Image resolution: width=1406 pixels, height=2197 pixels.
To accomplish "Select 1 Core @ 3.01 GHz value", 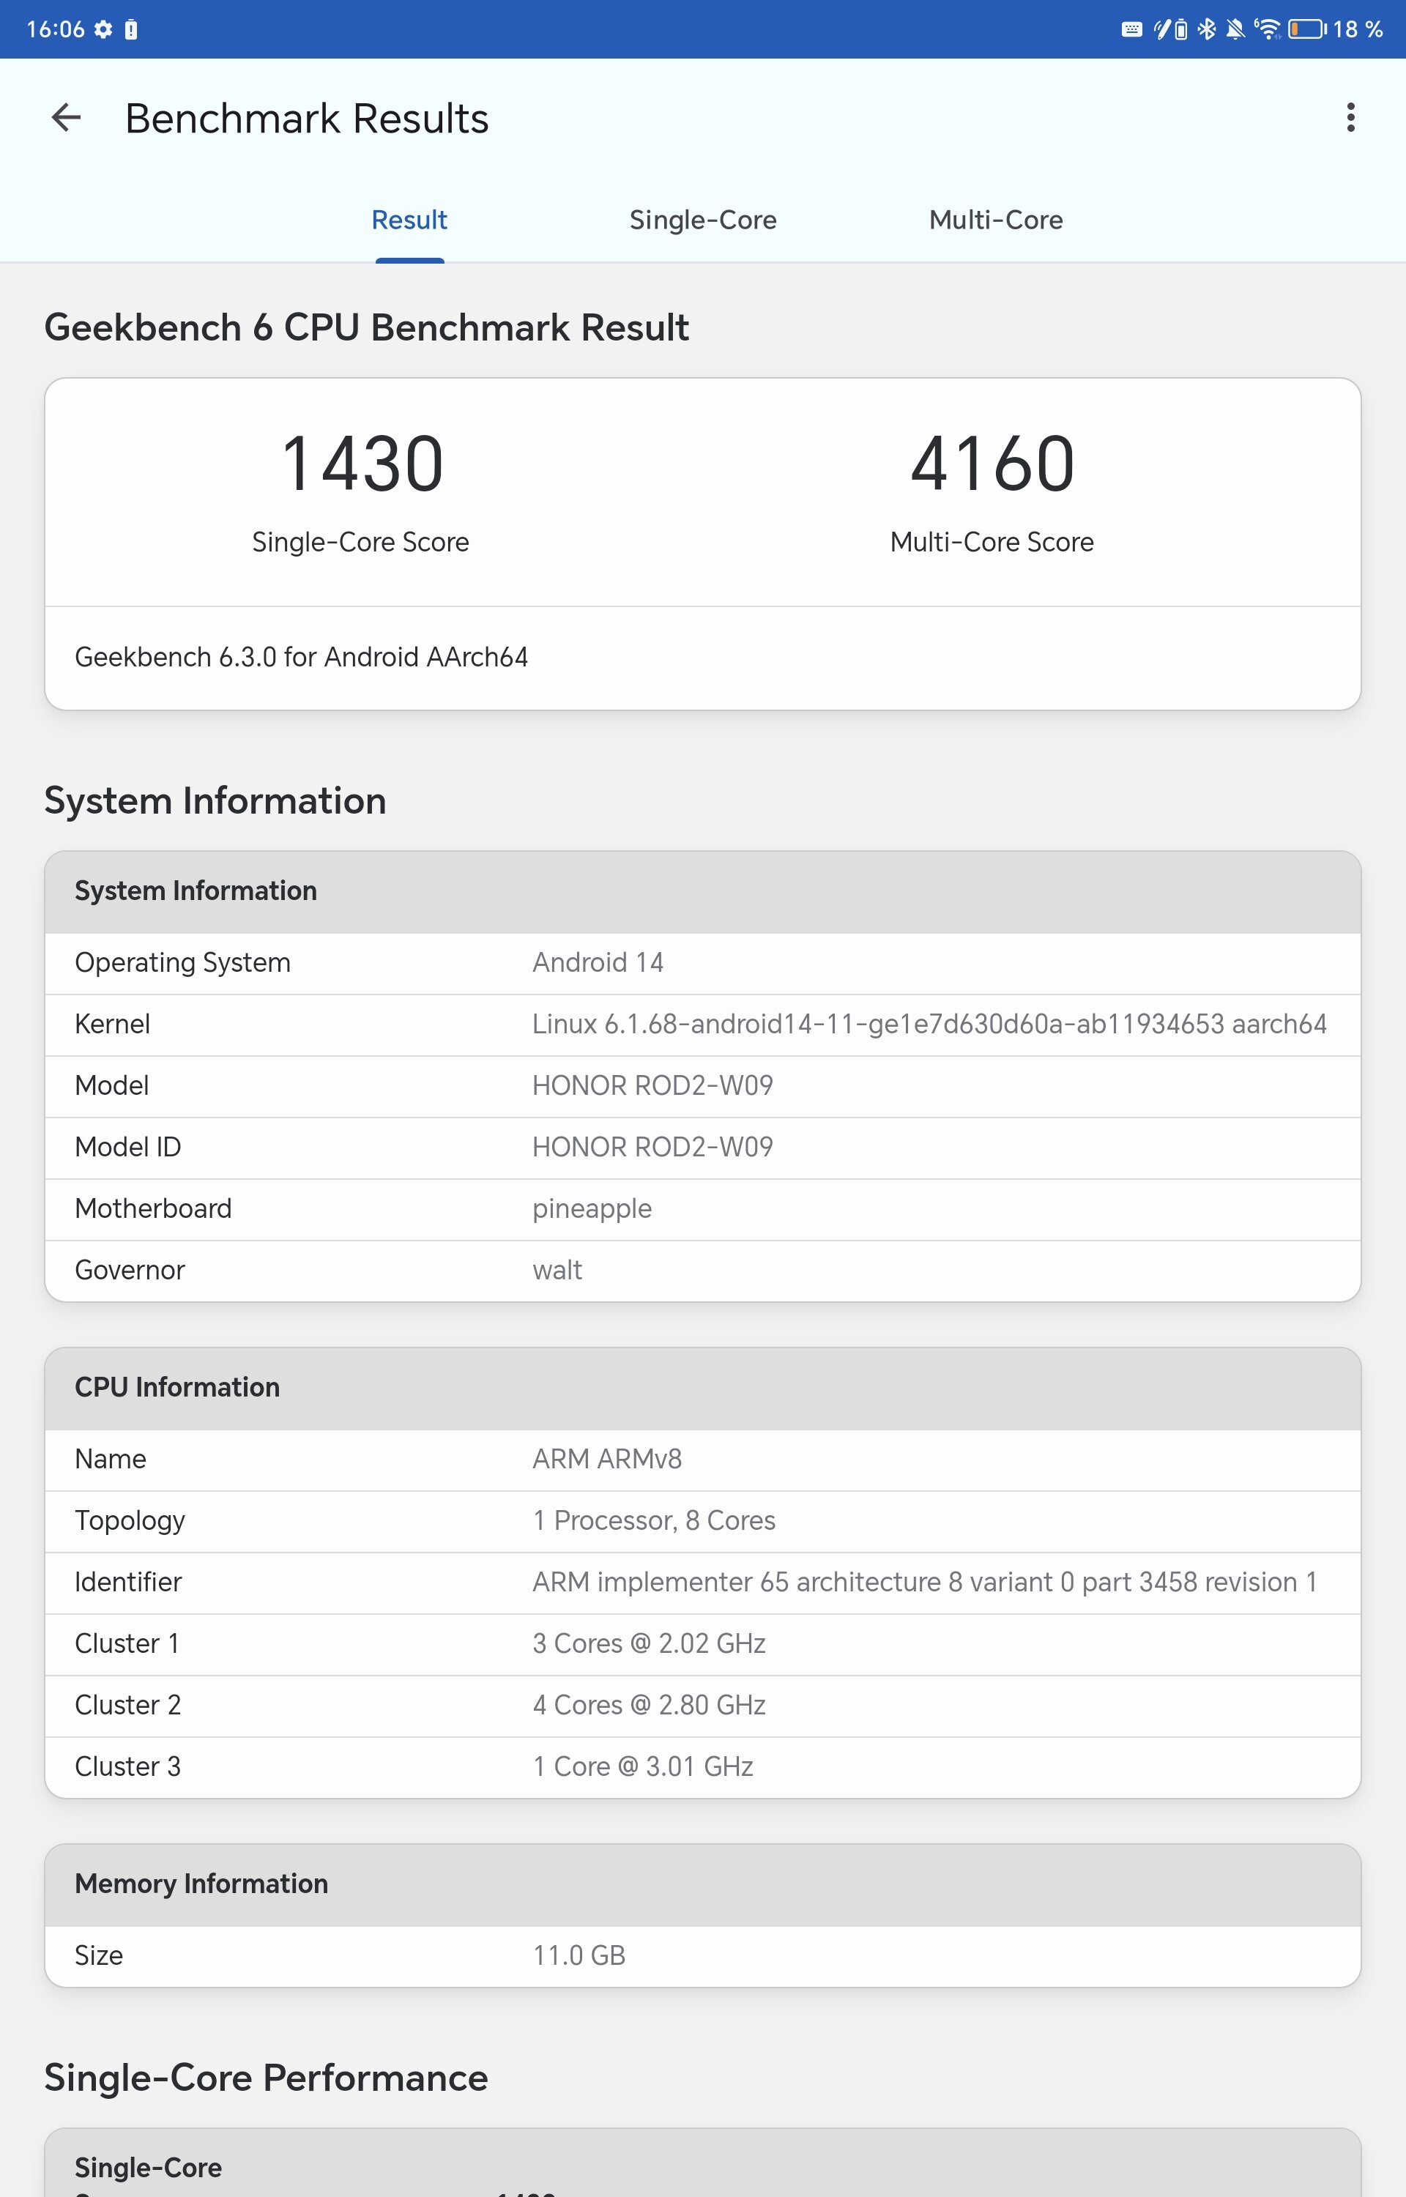I will pyautogui.click(x=643, y=1767).
